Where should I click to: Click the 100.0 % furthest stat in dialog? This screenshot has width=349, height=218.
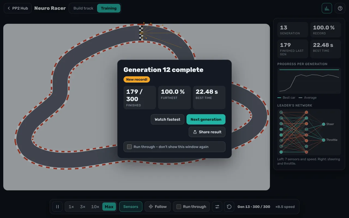pyautogui.click(x=174, y=98)
